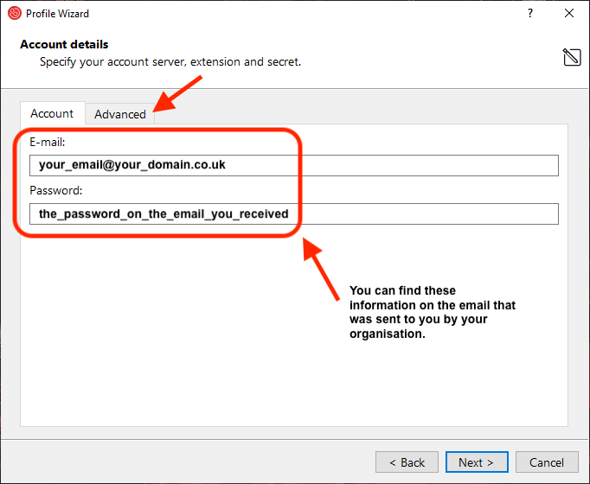This screenshot has height=484, width=590.
Task: Click the empty area at the bottom of the Account panel
Action: coord(294,389)
